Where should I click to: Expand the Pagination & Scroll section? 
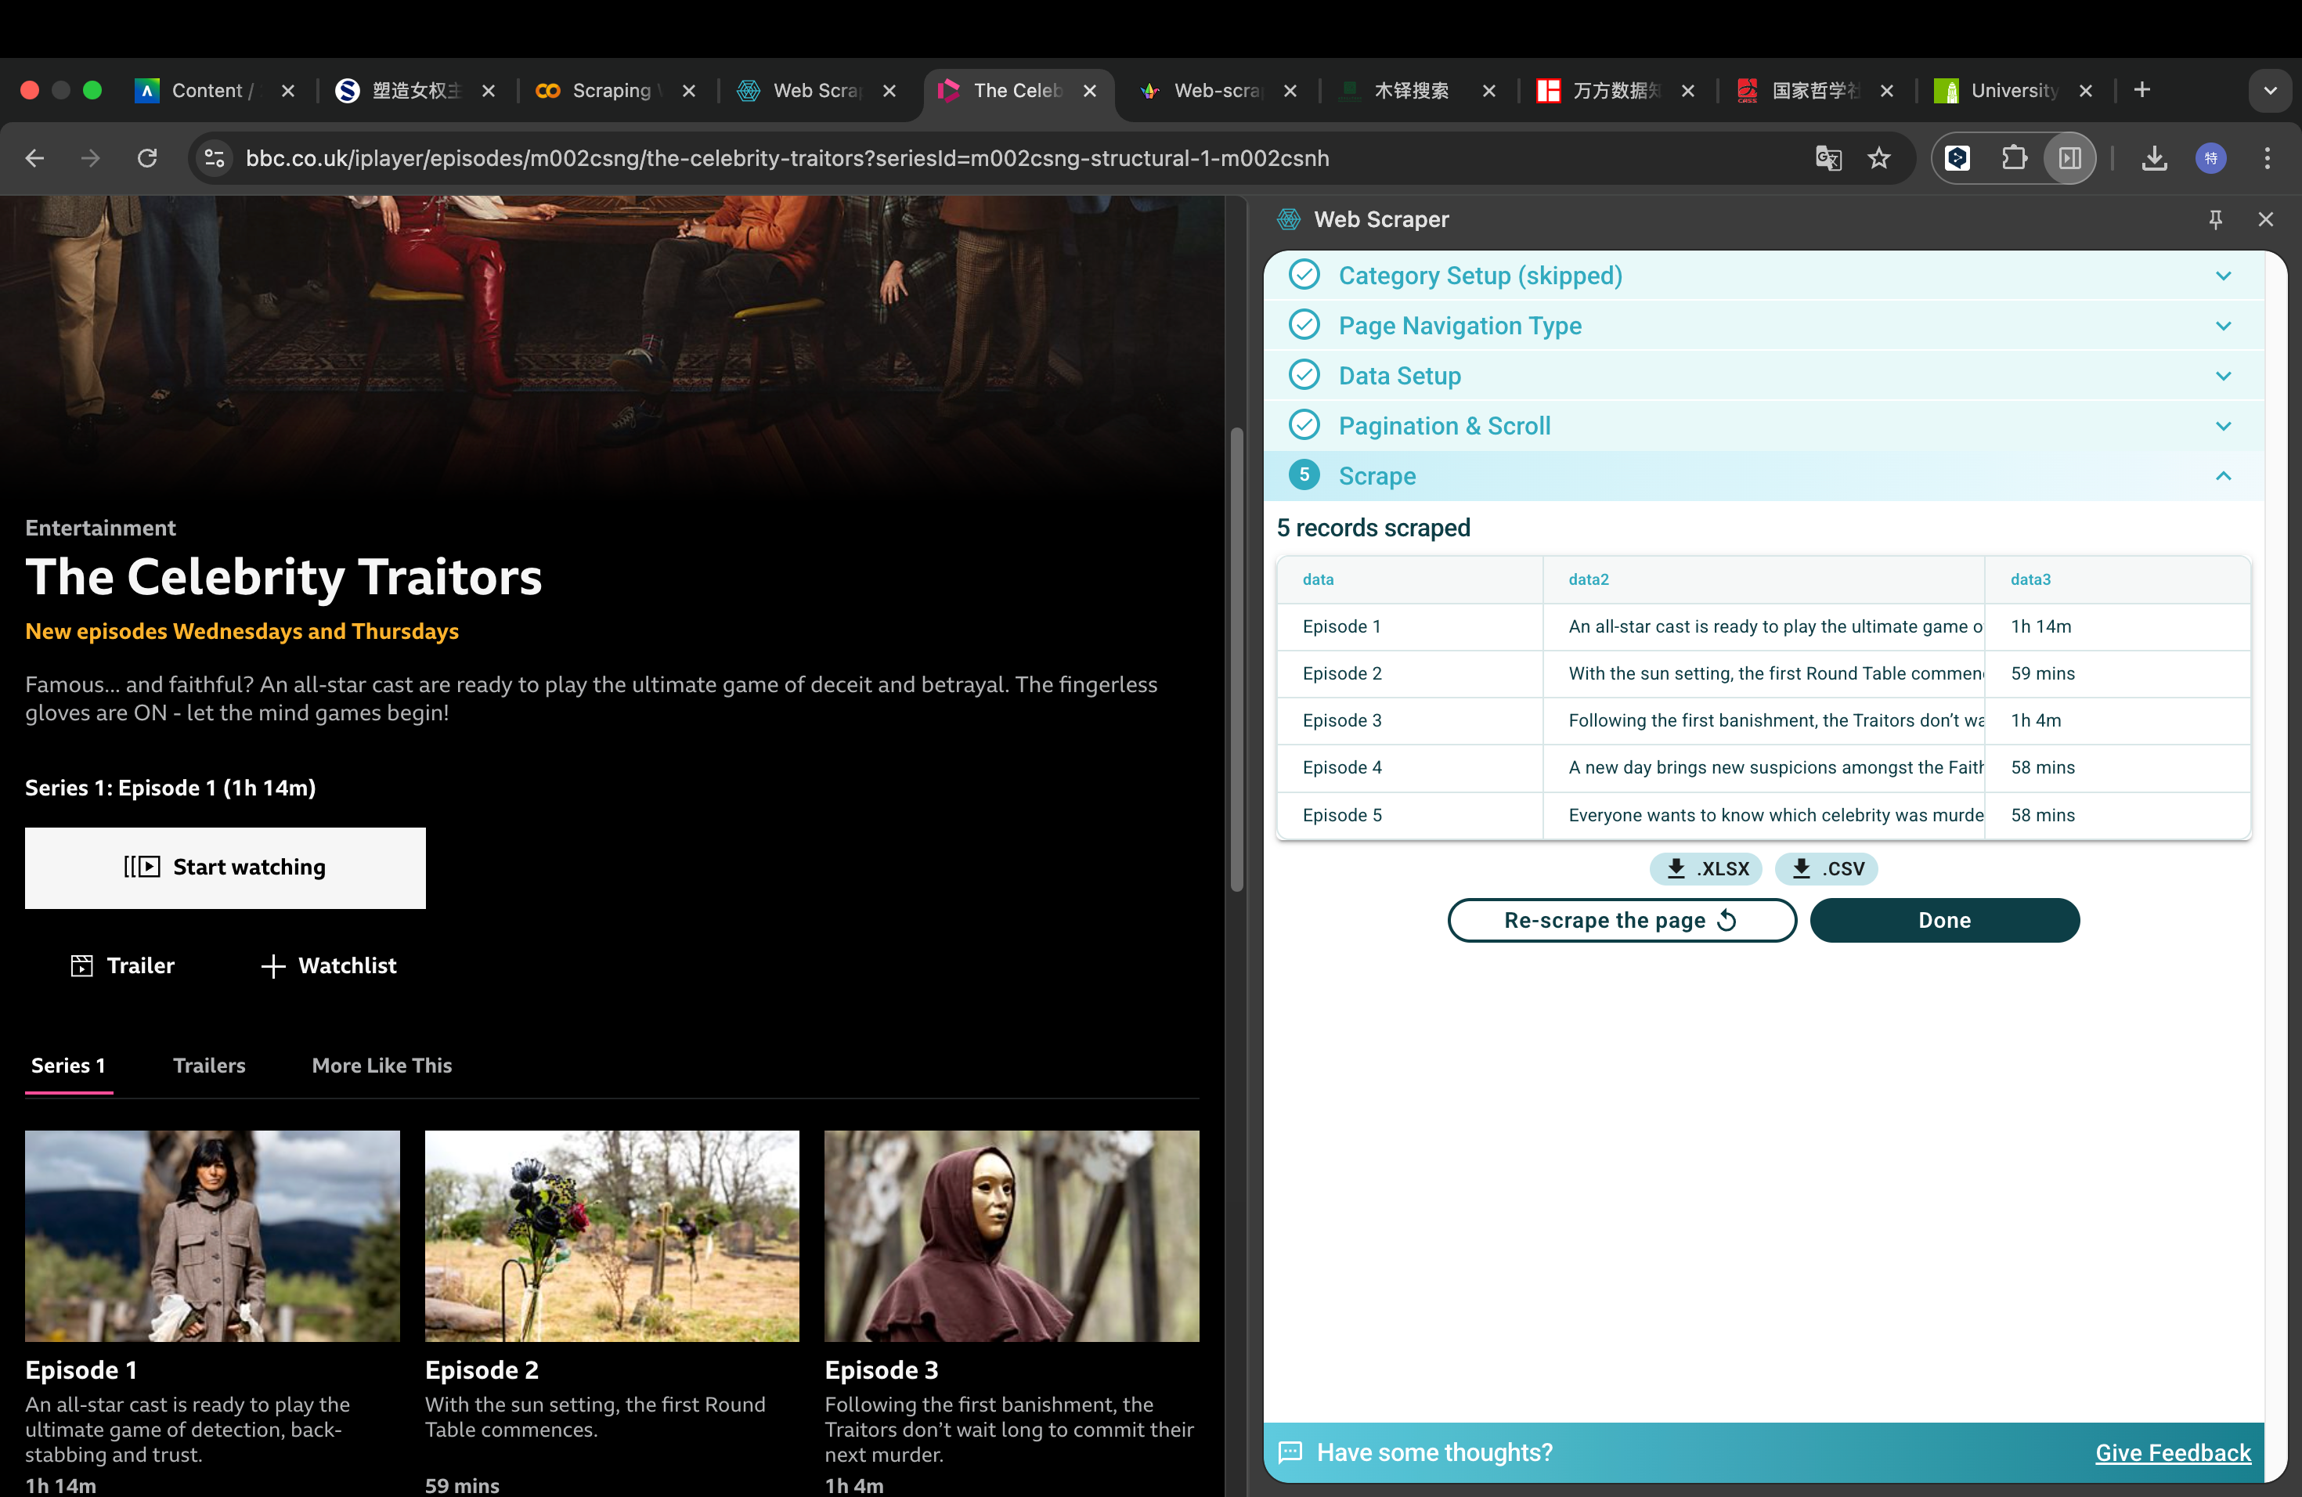(x=2223, y=427)
